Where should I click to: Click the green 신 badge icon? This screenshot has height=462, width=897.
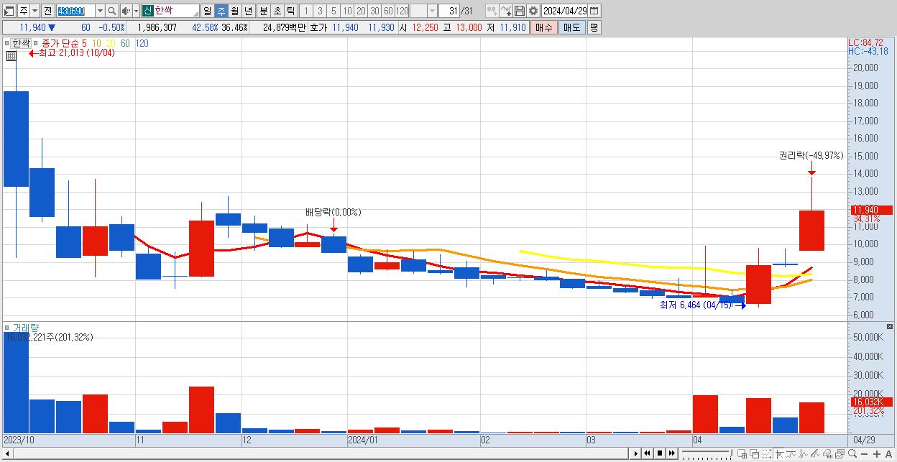click(147, 11)
